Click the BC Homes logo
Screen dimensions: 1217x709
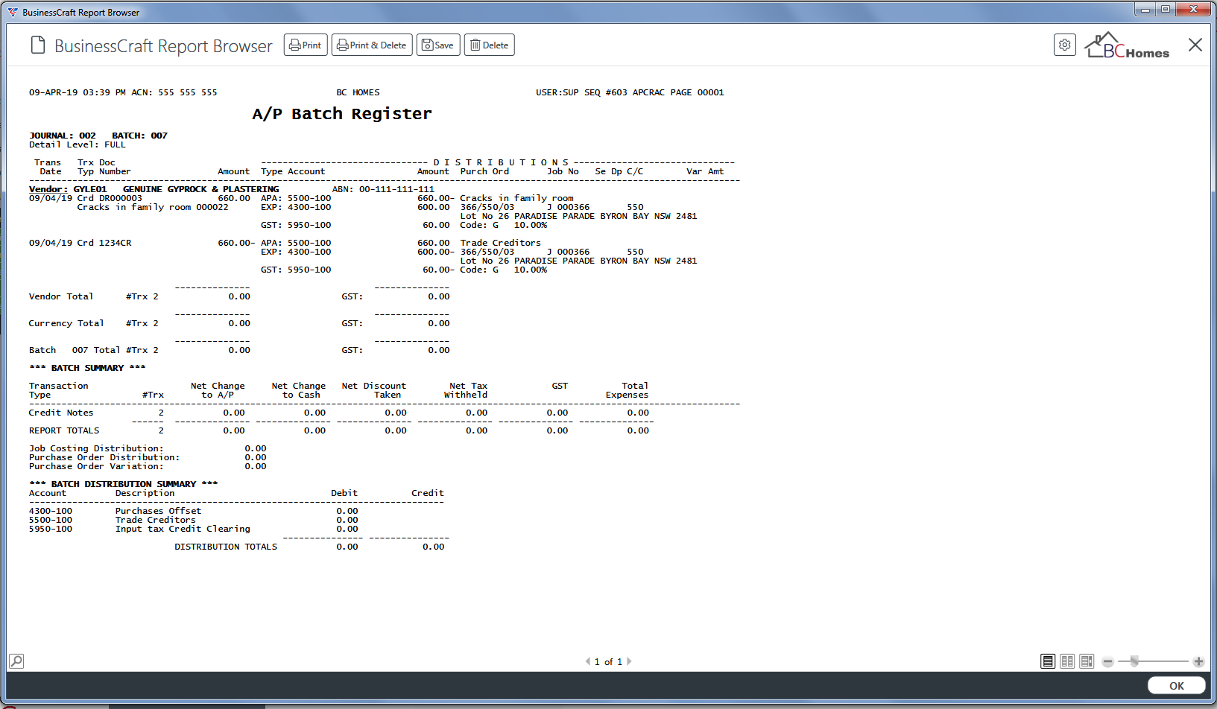point(1127,45)
